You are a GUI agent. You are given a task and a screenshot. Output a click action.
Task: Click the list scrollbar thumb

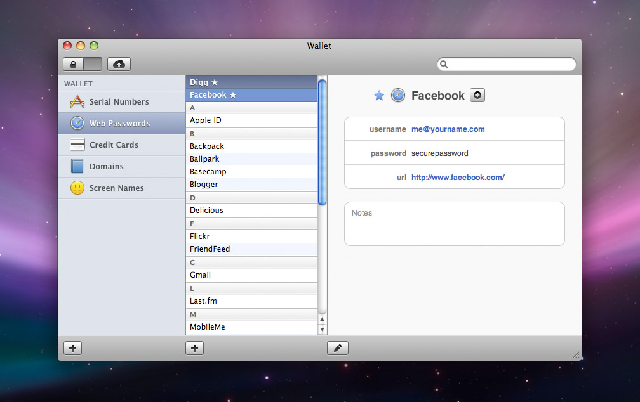(x=322, y=142)
